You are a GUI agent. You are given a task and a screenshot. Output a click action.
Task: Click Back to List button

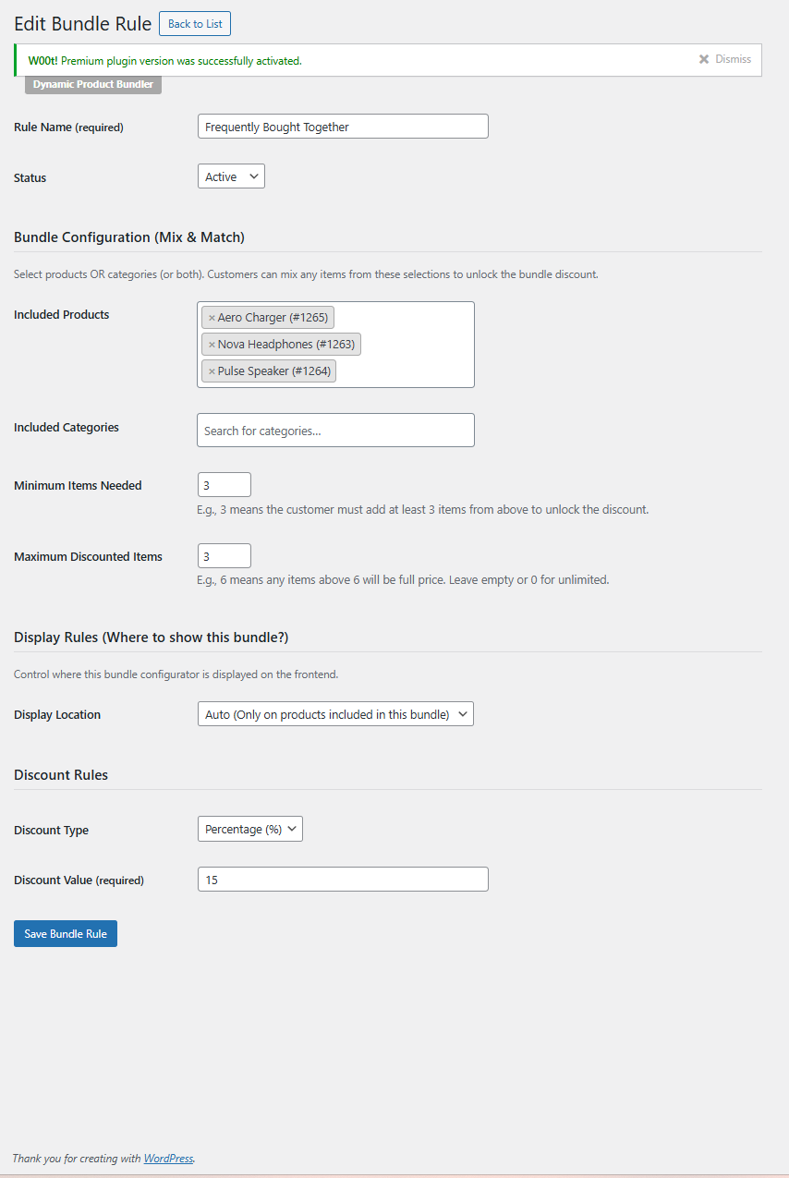coord(195,24)
